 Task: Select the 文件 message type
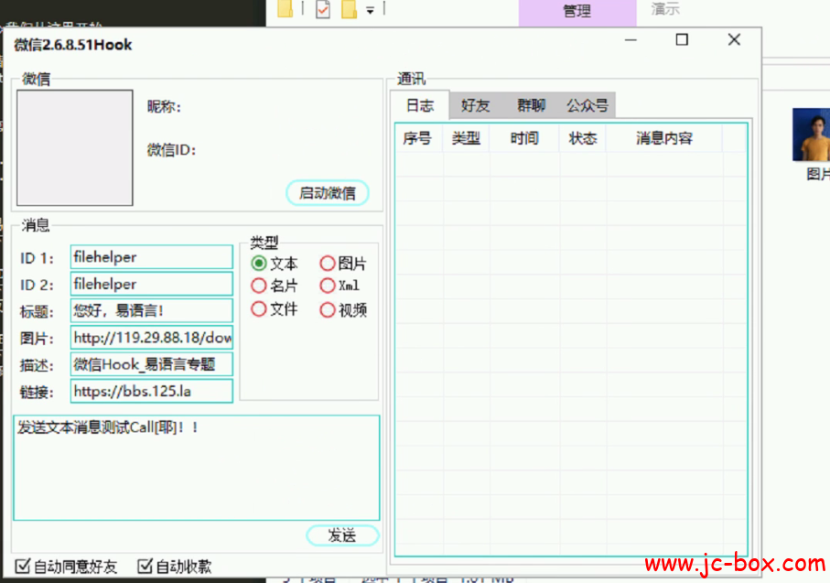275,309
